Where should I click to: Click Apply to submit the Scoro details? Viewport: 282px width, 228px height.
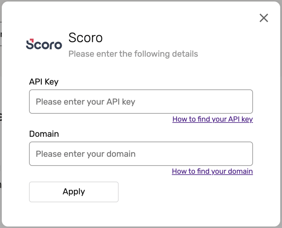pos(74,192)
